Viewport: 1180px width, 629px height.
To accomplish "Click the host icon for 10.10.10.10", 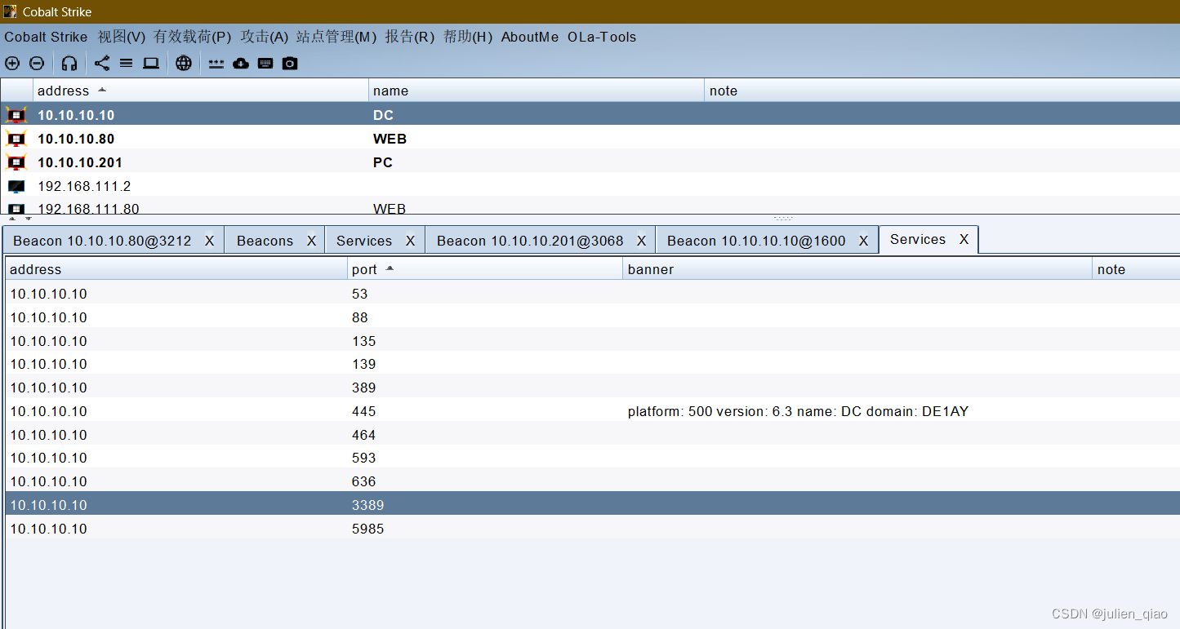I will [16, 115].
